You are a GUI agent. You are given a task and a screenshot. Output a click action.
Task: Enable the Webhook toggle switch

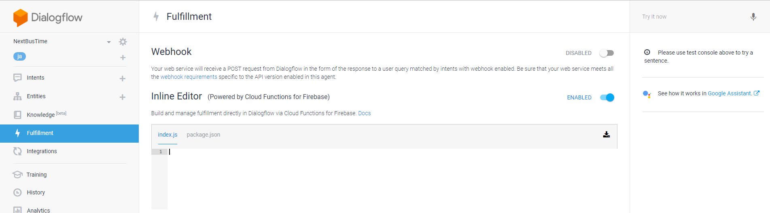607,53
